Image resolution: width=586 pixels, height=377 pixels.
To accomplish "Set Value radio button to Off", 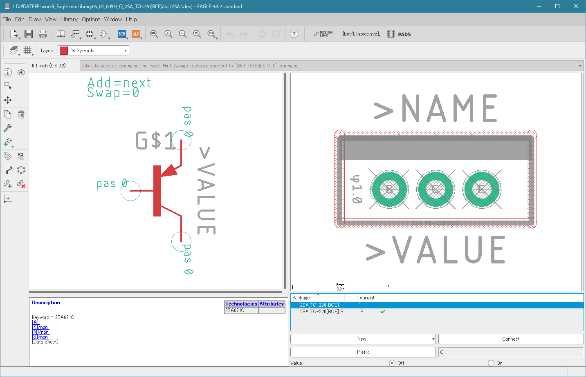I will [x=392, y=363].
